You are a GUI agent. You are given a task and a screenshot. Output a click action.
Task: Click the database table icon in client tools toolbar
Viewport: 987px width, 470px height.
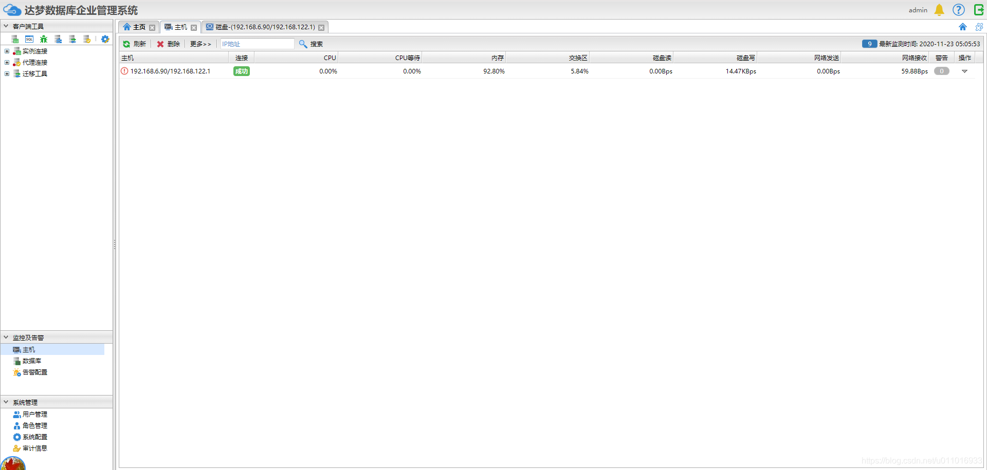tap(15, 39)
